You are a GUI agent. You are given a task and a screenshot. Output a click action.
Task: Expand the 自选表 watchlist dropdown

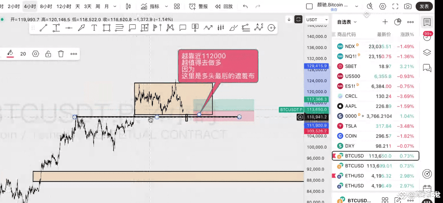[347, 22]
